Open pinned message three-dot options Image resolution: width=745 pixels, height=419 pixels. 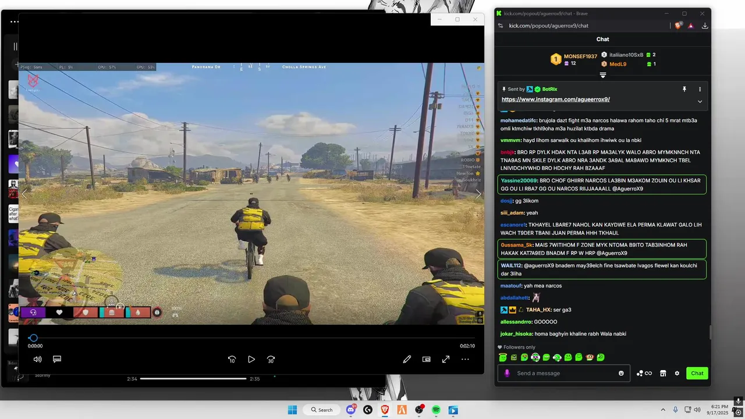(700, 89)
